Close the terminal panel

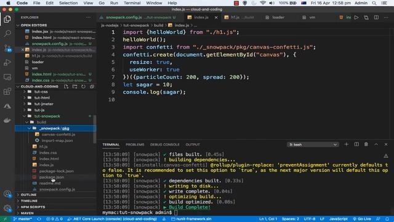[386, 144]
